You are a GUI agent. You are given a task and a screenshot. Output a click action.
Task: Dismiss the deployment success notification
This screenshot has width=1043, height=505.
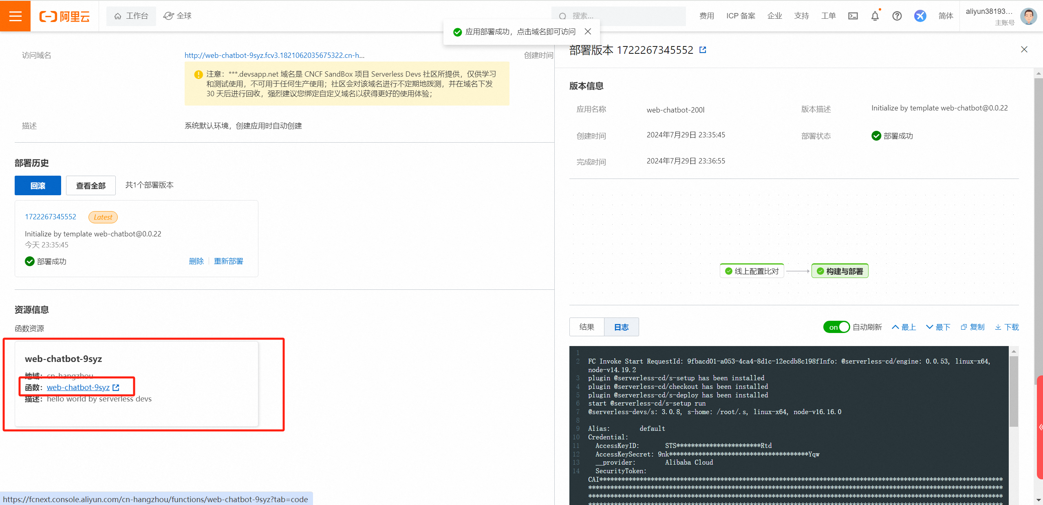(x=588, y=31)
